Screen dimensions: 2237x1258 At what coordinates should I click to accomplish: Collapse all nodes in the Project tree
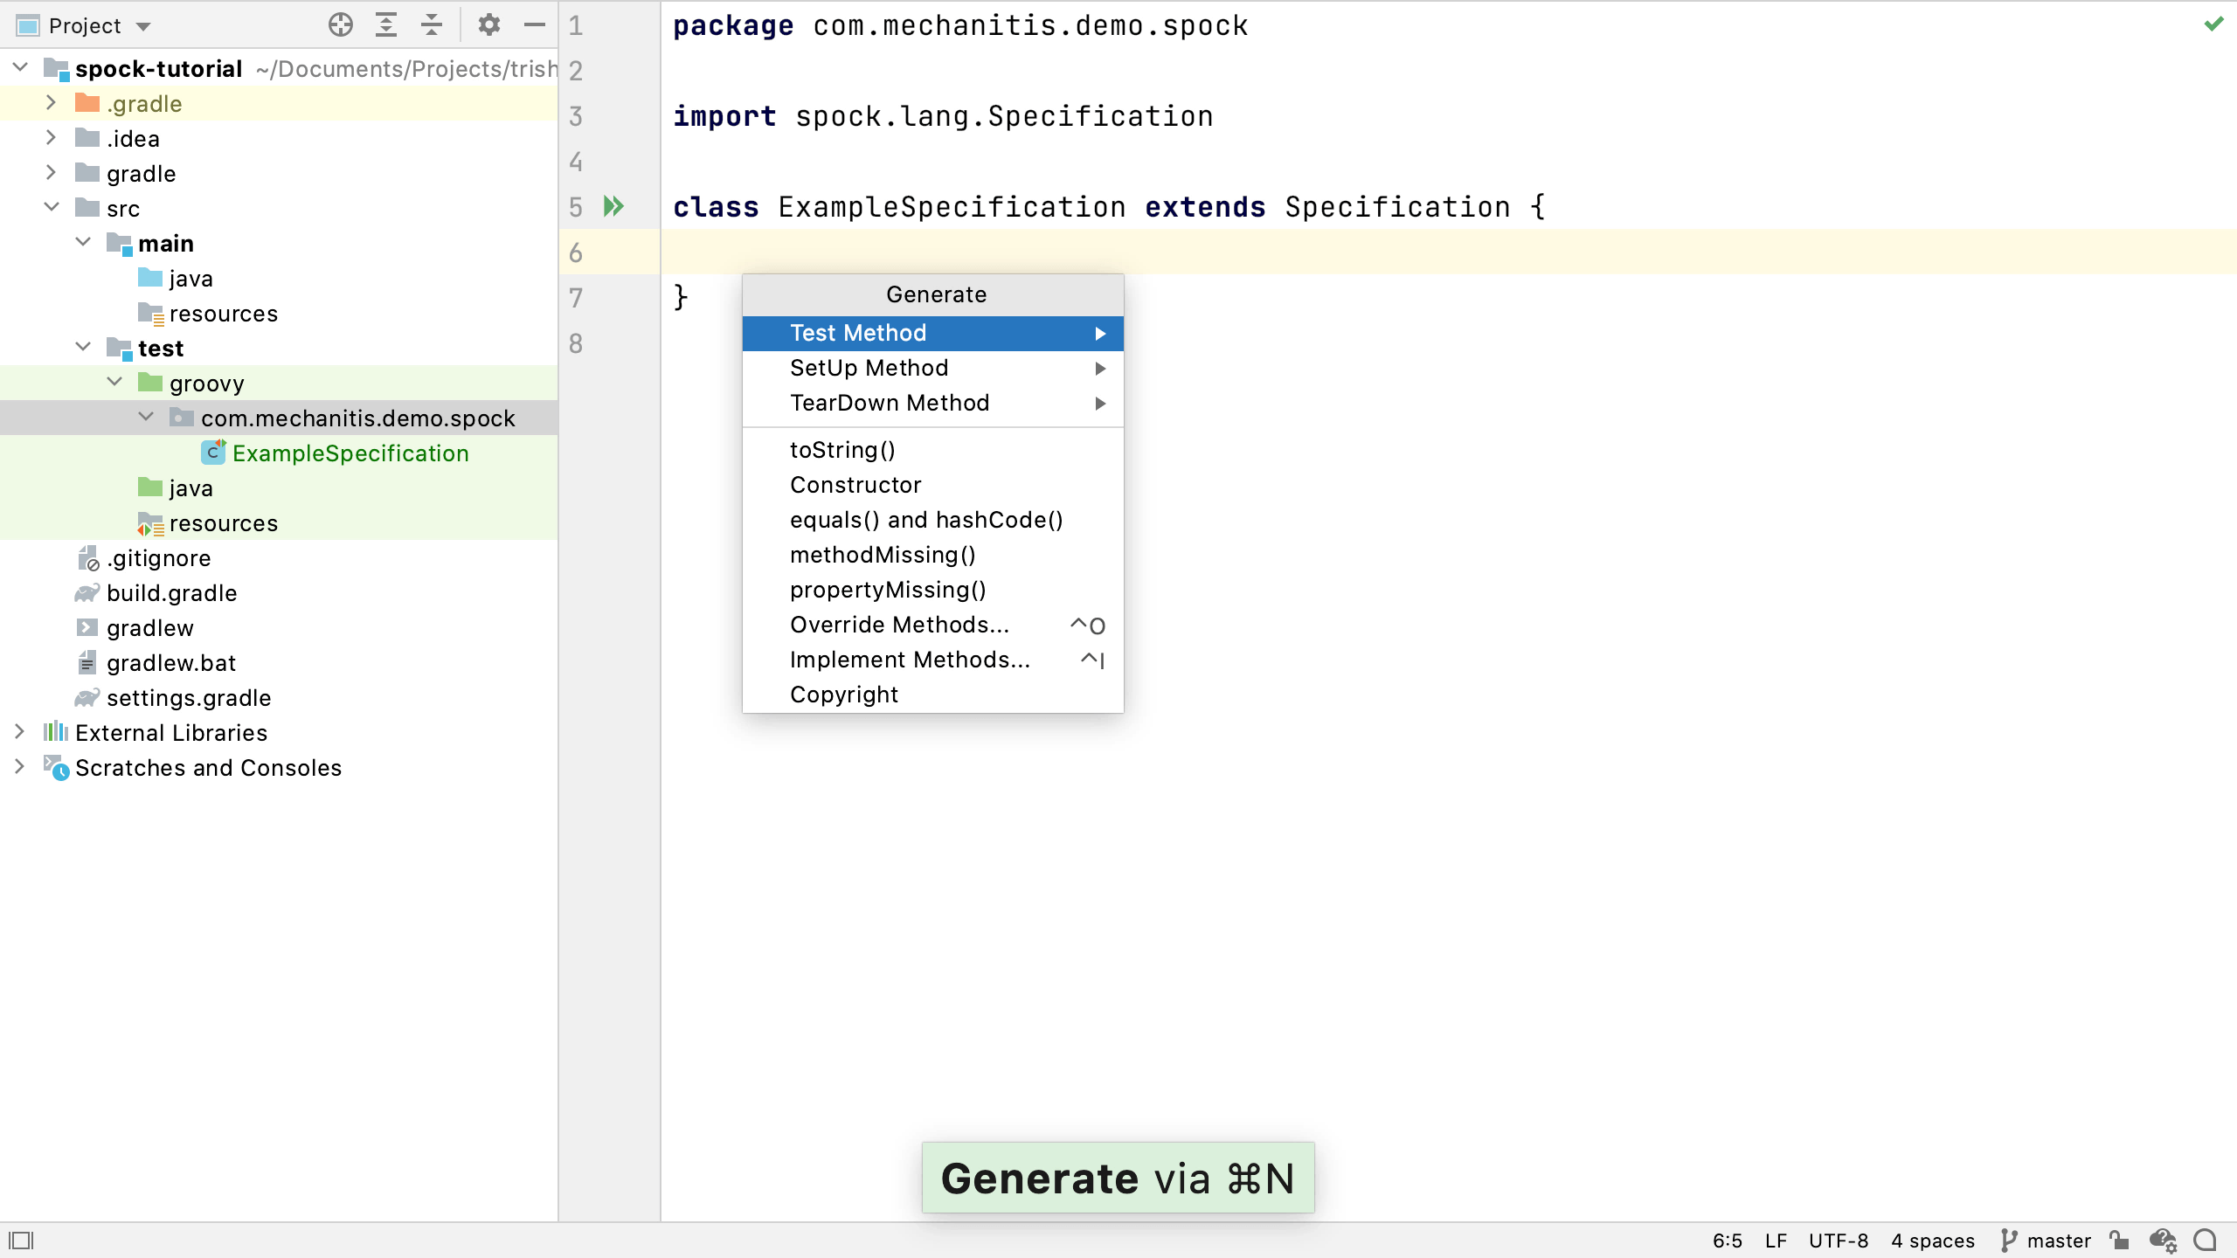(x=431, y=24)
